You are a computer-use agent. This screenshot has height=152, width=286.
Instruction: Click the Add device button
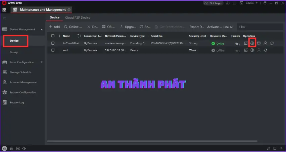(x=54, y=27)
